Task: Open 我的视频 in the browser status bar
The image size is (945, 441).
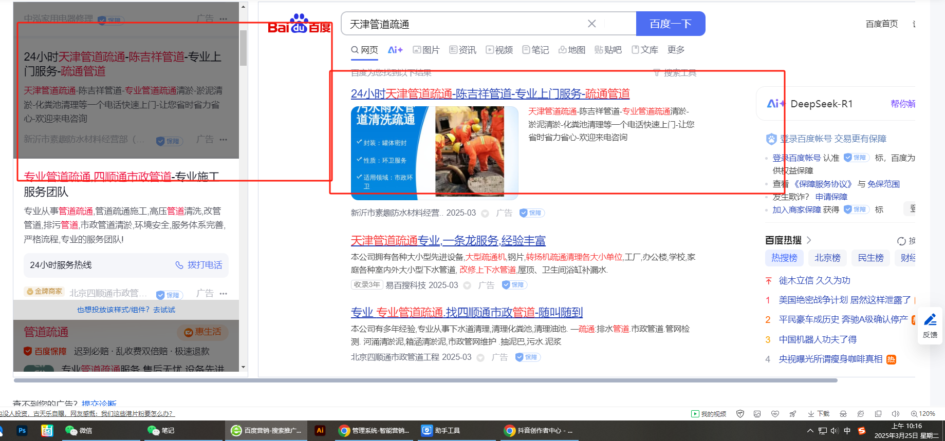Action: click(709, 414)
